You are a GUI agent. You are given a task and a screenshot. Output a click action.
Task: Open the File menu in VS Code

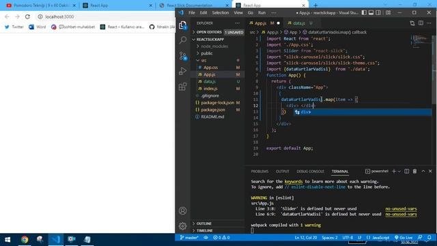pos(192,12)
